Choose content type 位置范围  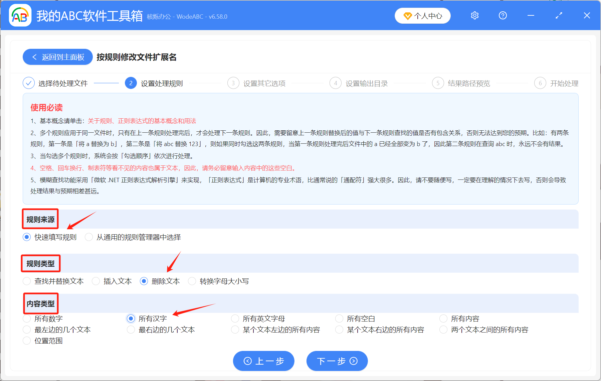(x=26, y=341)
